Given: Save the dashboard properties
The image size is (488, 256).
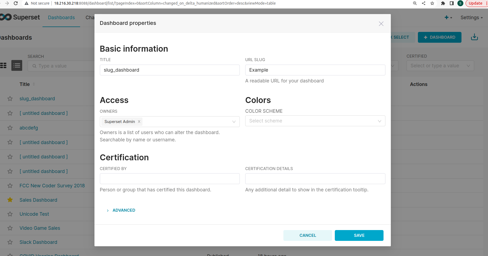Looking at the screenshot, I should pos(359,235).
